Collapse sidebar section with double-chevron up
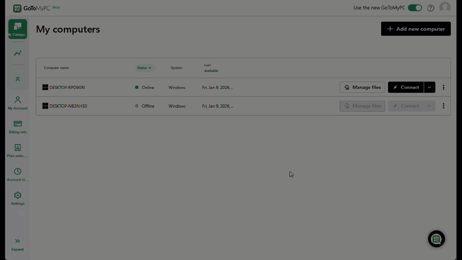This screenshot has width=462, height=260. tap(18, 79)
